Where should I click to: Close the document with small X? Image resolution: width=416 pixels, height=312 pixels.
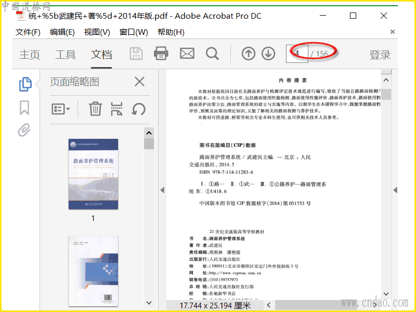pos(393,32)
